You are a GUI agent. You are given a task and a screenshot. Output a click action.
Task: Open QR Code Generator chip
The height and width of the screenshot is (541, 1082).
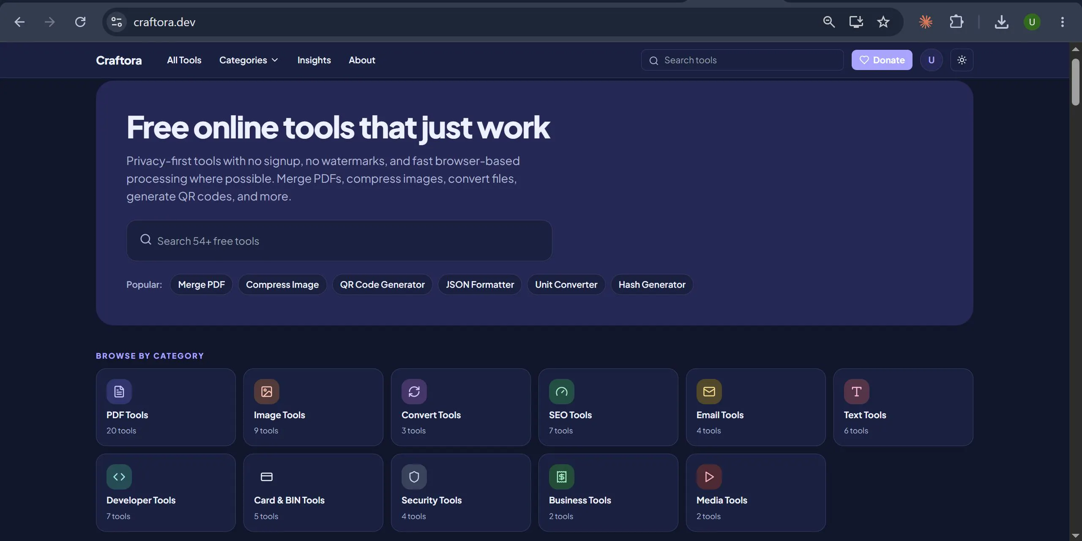pos(382,284)
